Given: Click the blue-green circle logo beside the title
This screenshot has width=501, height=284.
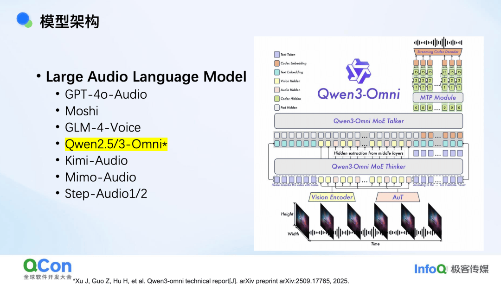Looking at the screenshot, I should pyautogui.click(x=24, y=20).
